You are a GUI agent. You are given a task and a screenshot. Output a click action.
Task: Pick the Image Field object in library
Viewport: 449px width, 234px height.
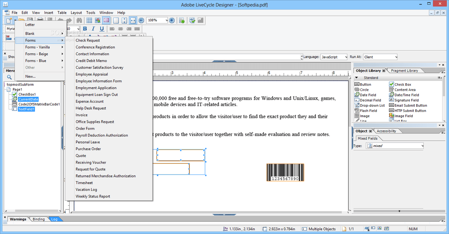403,116
